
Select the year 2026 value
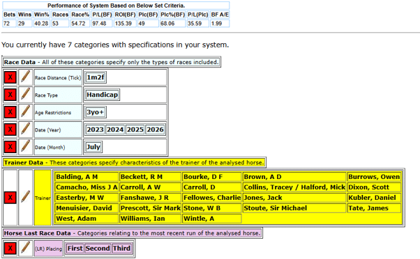[x=155, y=129]
